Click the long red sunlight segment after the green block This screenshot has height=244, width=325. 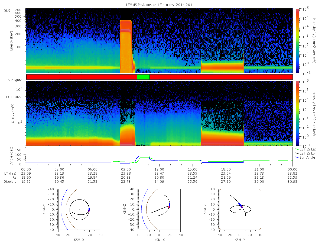pos(221,77)
